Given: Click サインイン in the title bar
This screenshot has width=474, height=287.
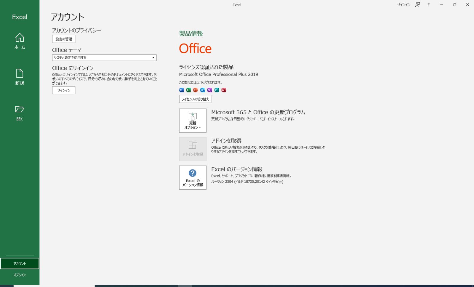Looking at the screenshot, I should [403, 5].
